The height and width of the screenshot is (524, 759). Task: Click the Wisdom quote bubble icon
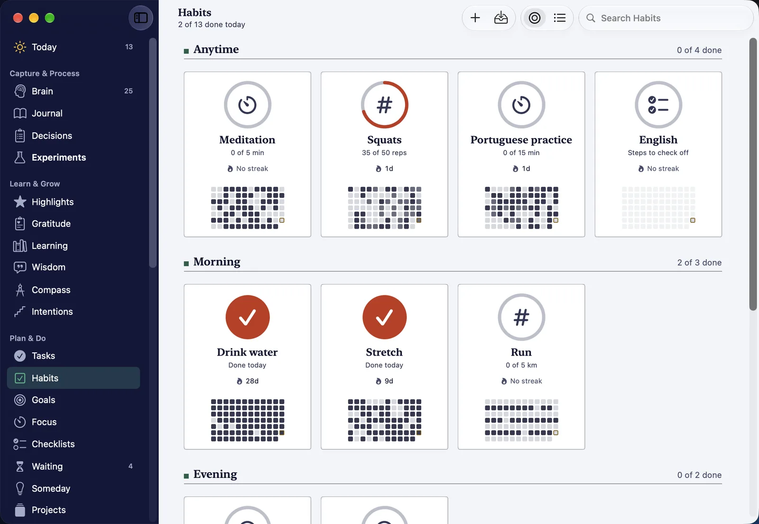click(x=20, y=267)
